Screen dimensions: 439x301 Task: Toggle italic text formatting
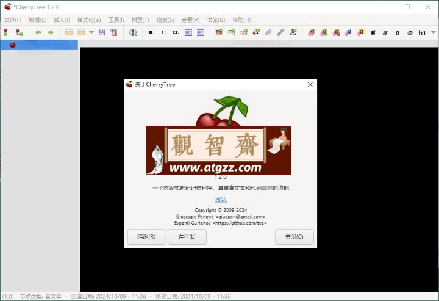coord(385,32)
